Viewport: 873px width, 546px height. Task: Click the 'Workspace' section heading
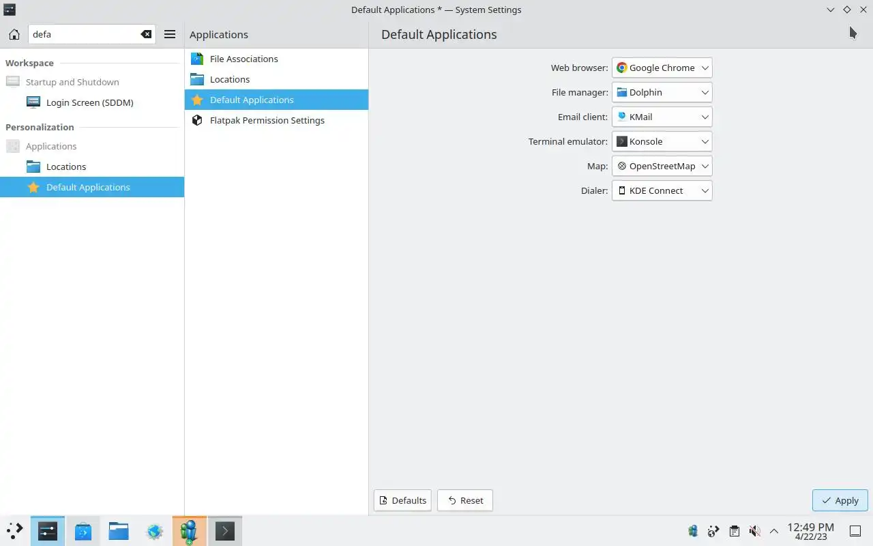tap(29, 63)
